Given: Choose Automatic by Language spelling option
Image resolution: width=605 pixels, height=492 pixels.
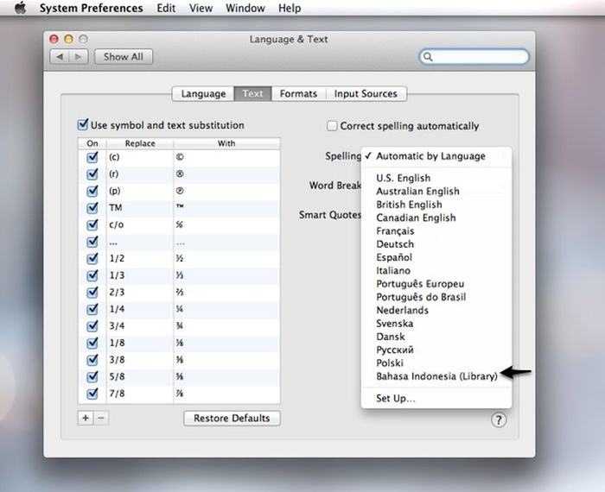Looking at the screenshot, I should click(x=436, y=156).
